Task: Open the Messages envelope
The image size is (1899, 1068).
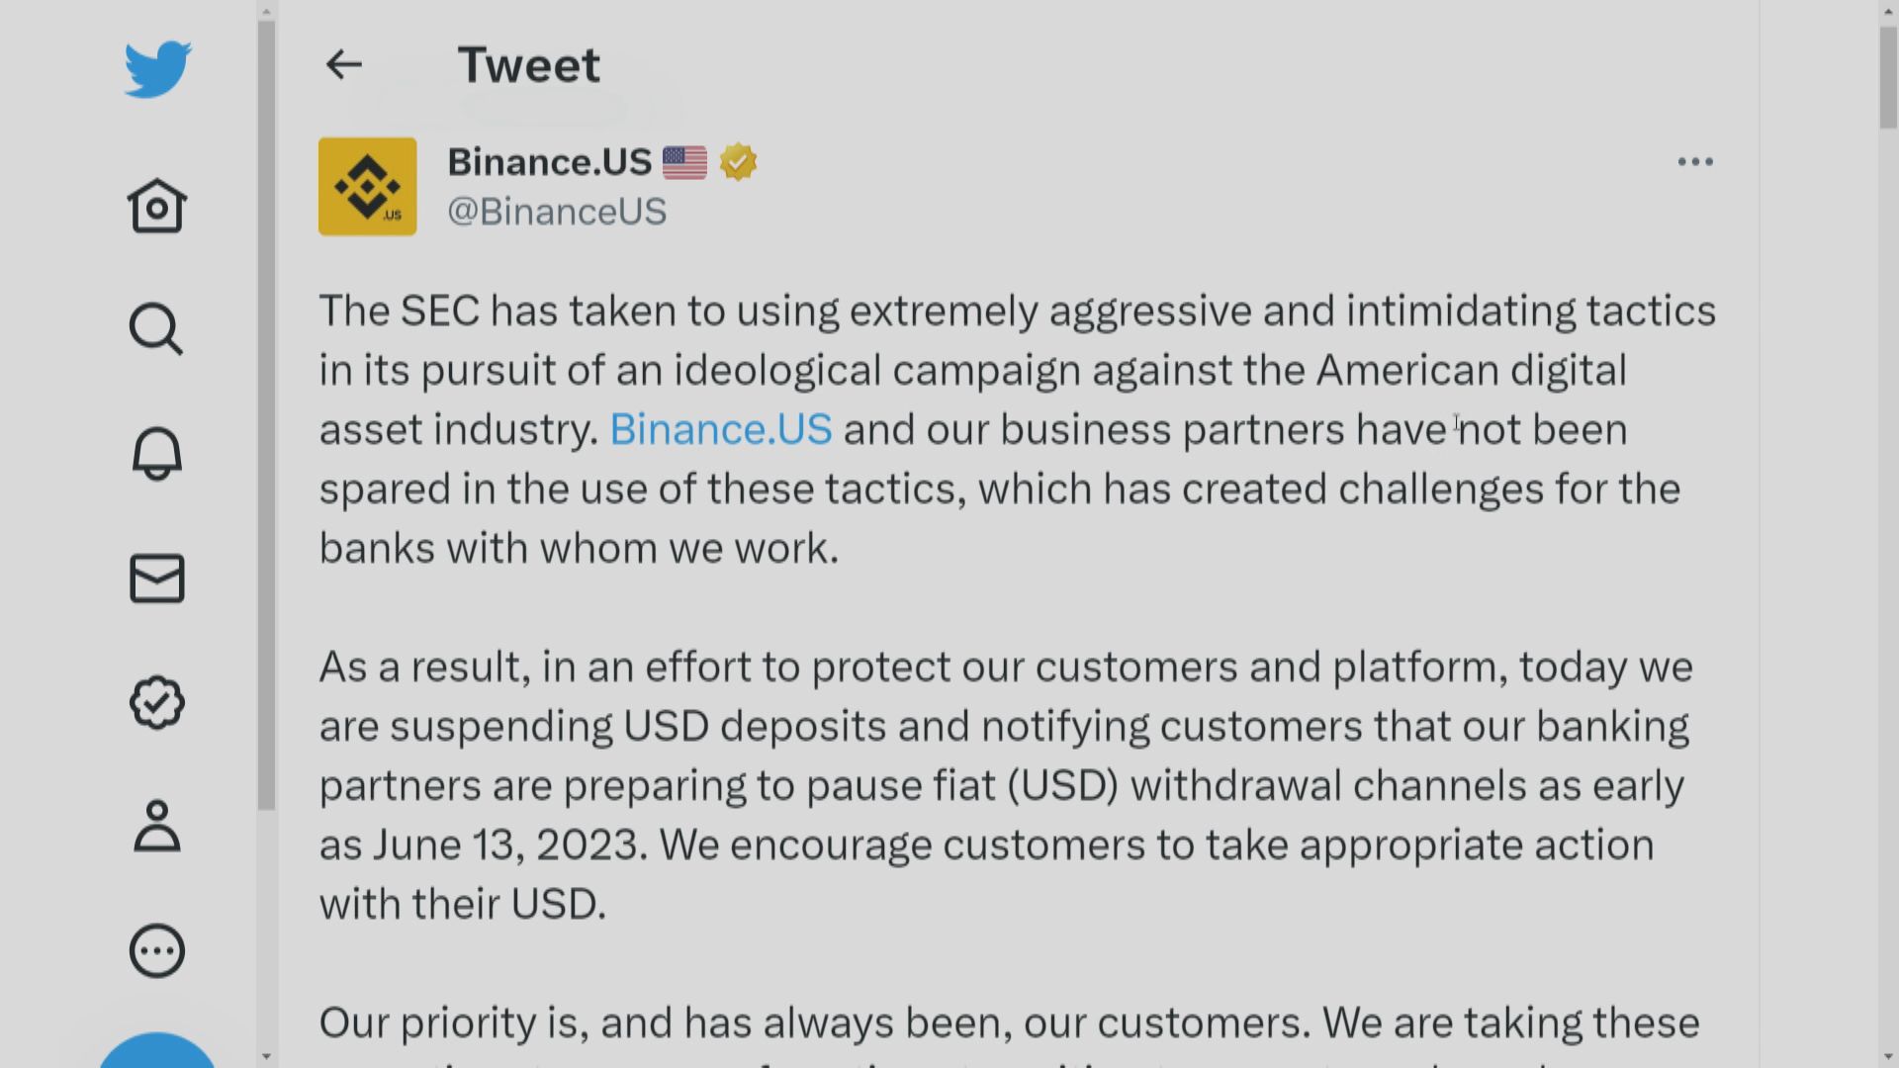Action: (x=157, y=578)
